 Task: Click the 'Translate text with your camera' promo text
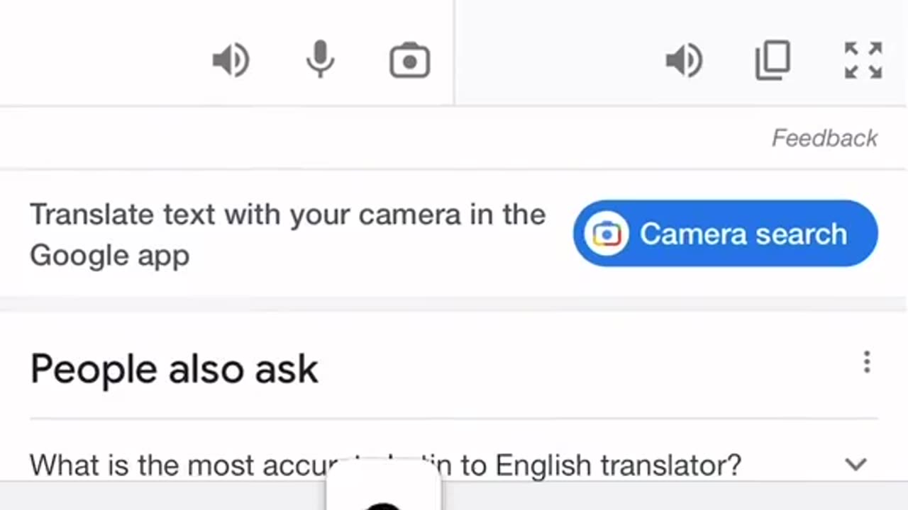pyautogui.click(x=287, y=215)
